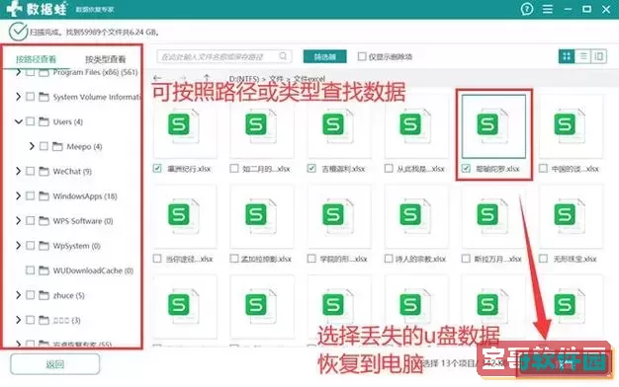Uncheck the 澳洲纪行.xlsx checkbox

pos(157,168)
